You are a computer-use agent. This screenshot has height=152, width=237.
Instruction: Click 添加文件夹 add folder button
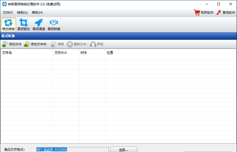pos(35,44)
